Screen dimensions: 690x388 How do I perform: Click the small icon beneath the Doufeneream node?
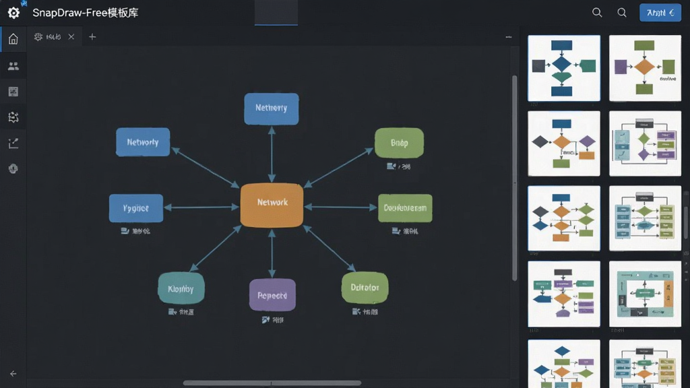pos(396,231)
